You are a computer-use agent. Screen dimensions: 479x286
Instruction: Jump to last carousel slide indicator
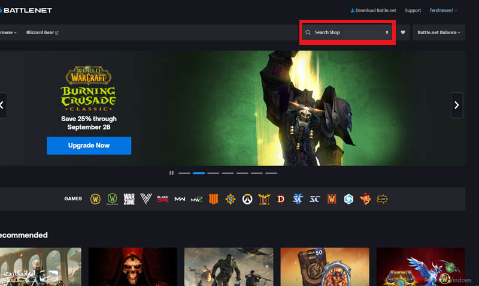[271, 173]
